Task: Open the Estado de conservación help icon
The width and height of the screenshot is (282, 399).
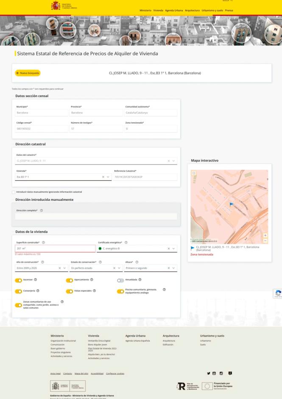Action: [x=100, y=262]
